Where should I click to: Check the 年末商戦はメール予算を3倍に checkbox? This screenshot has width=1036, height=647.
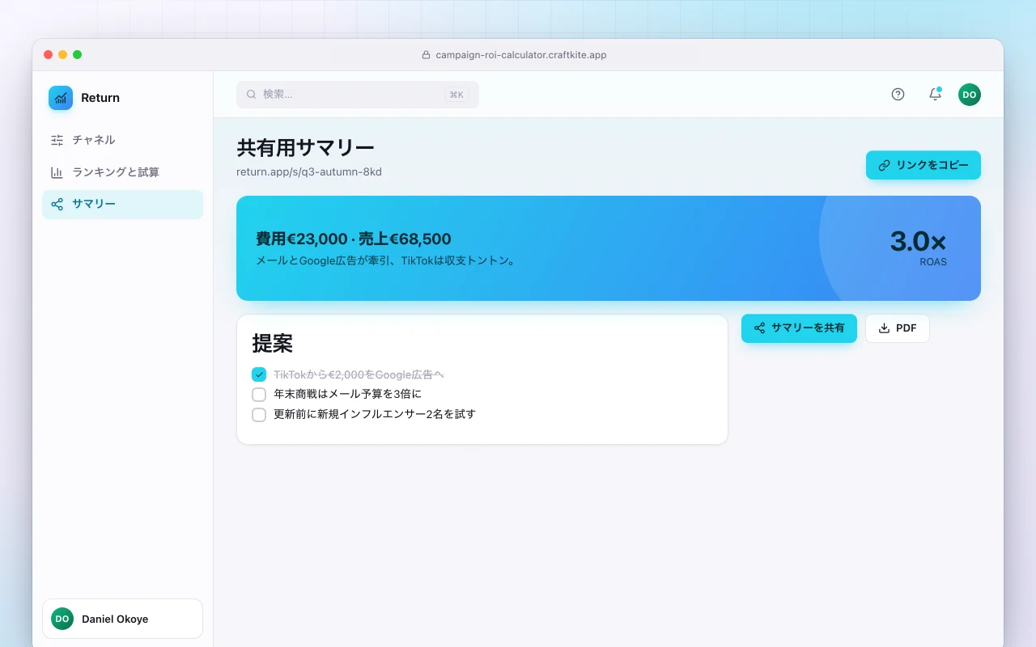259,395
